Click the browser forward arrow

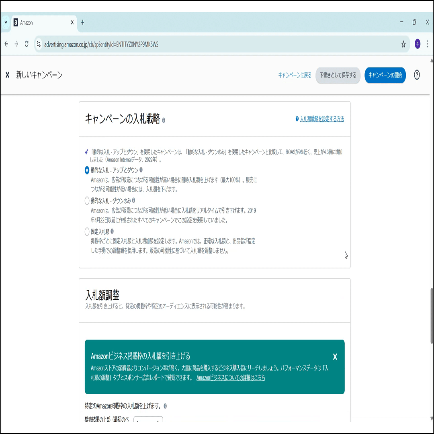click(16, 44)
